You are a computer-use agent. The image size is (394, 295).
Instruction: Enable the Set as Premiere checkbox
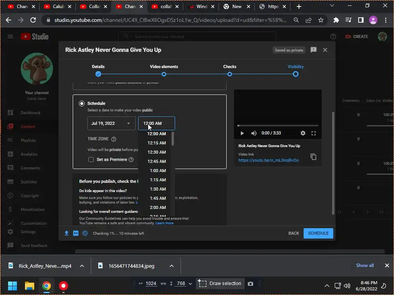point(91,159)
